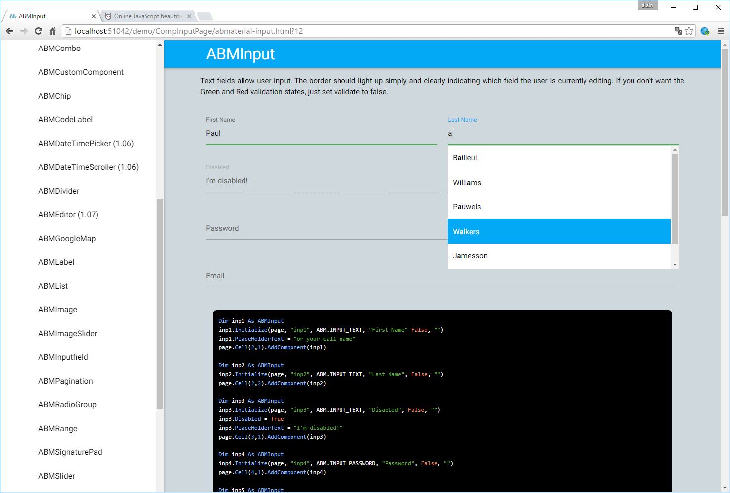Bookmark this page with the star

(689, 31)
